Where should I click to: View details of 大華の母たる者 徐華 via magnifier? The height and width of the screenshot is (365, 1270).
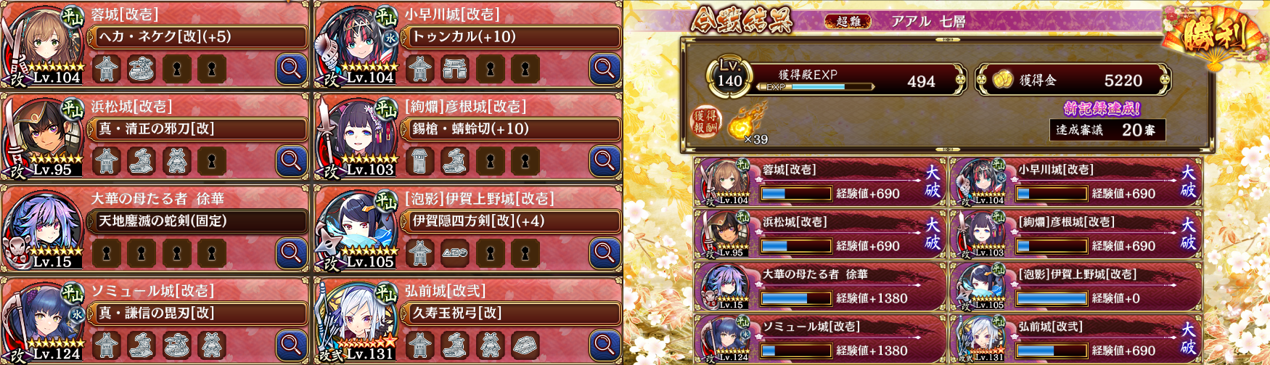click(291, 253)
